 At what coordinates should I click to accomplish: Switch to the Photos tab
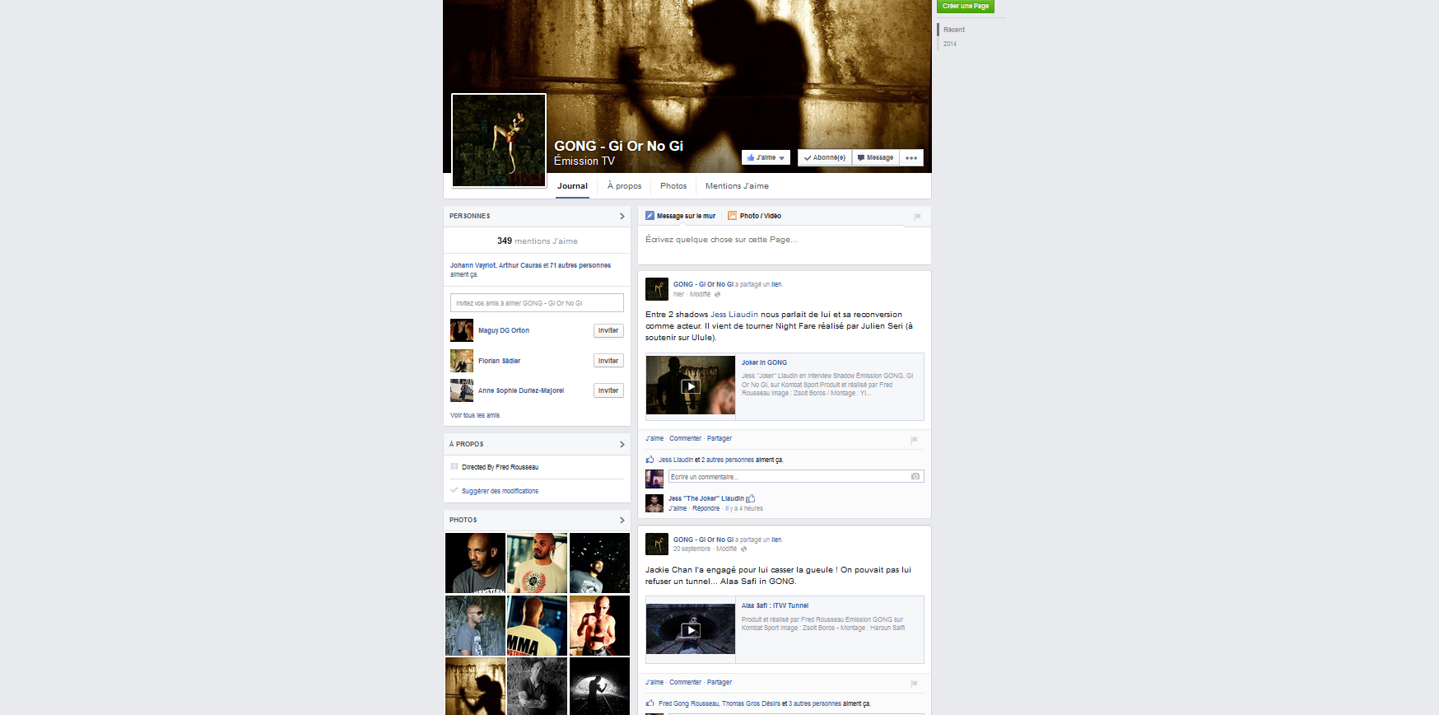[673, 186]
